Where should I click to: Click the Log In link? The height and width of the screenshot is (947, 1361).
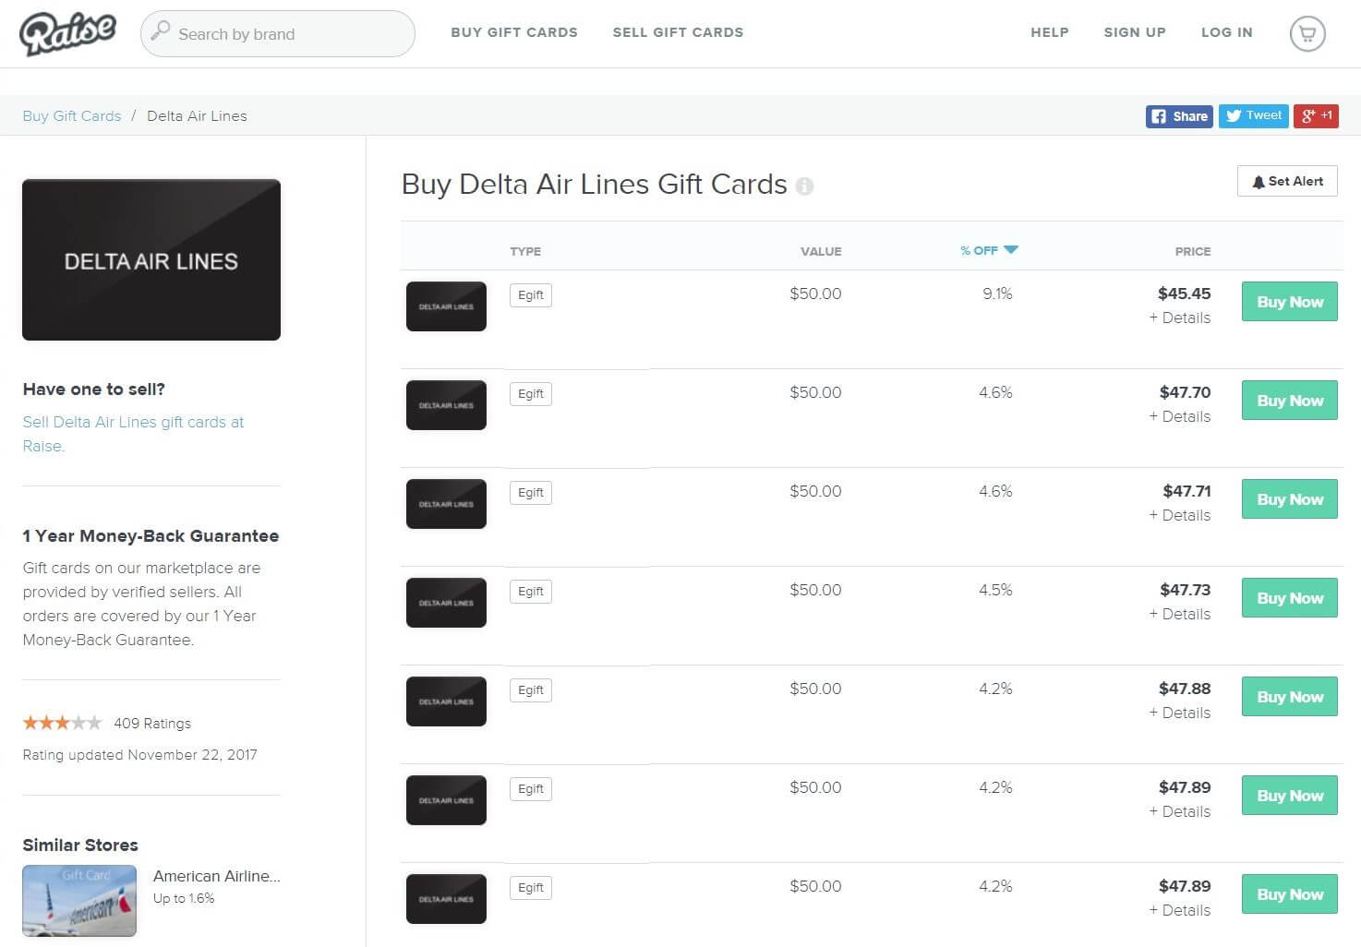tap(1226, 32)
